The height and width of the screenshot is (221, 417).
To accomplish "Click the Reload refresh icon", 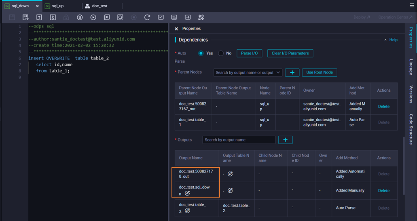I will click(147, 17).
